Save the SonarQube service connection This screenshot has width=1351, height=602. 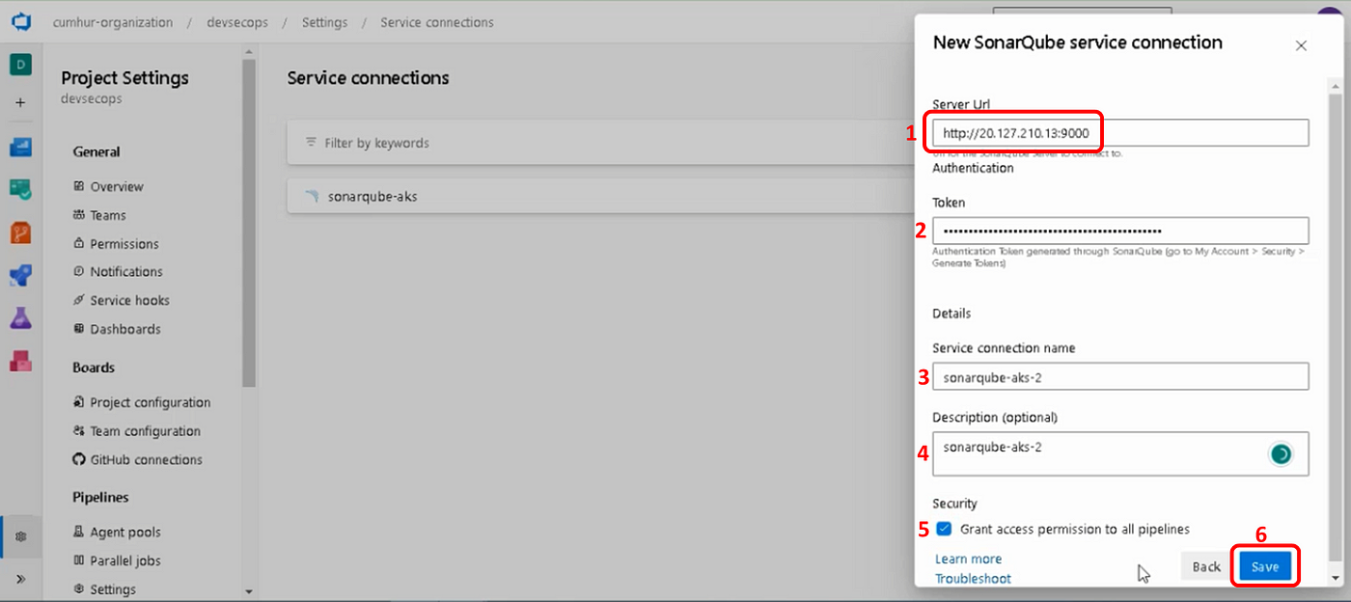point(1264,566)
